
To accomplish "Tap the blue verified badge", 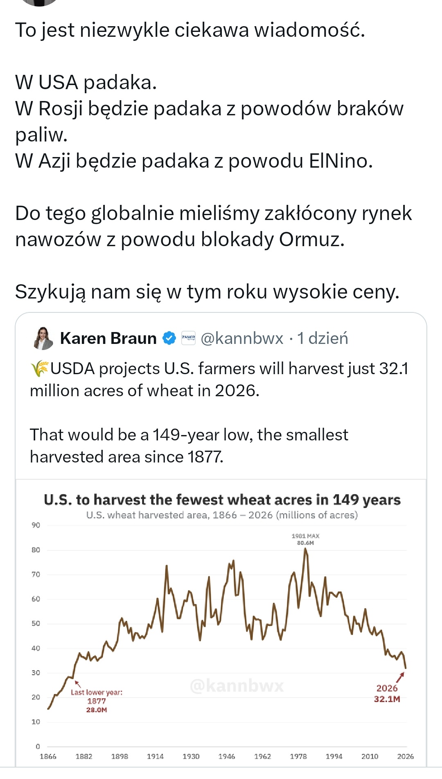I will point(169,339).
